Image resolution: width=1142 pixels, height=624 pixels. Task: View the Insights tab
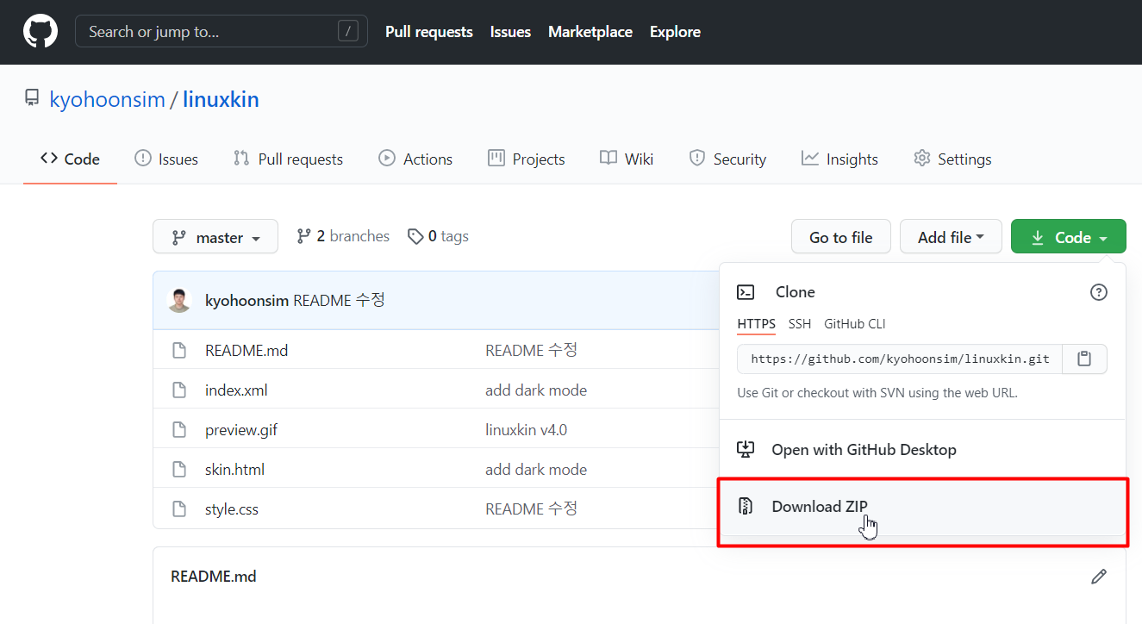[839, 159]
